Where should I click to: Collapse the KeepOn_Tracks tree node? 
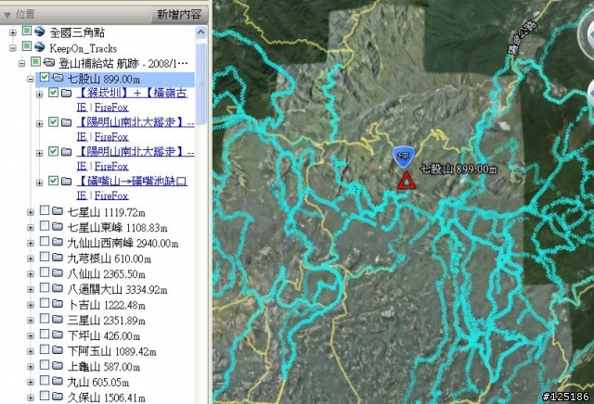(13, 48)
